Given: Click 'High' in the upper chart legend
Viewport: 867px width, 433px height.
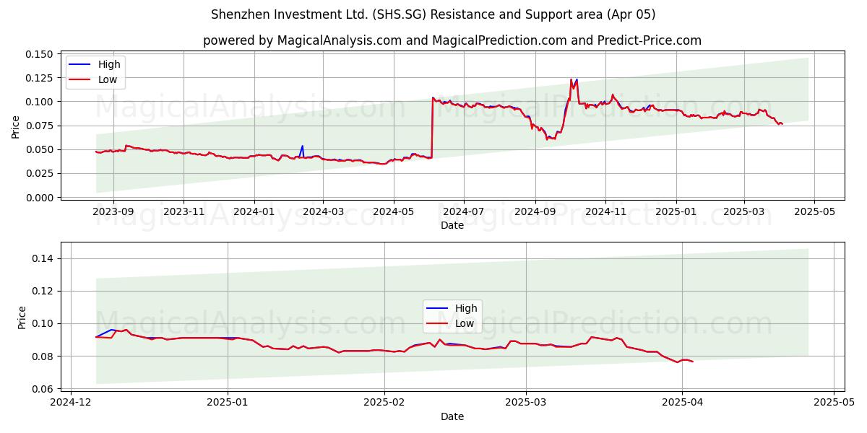Looking at the screenshot, I should coord(109,64).
